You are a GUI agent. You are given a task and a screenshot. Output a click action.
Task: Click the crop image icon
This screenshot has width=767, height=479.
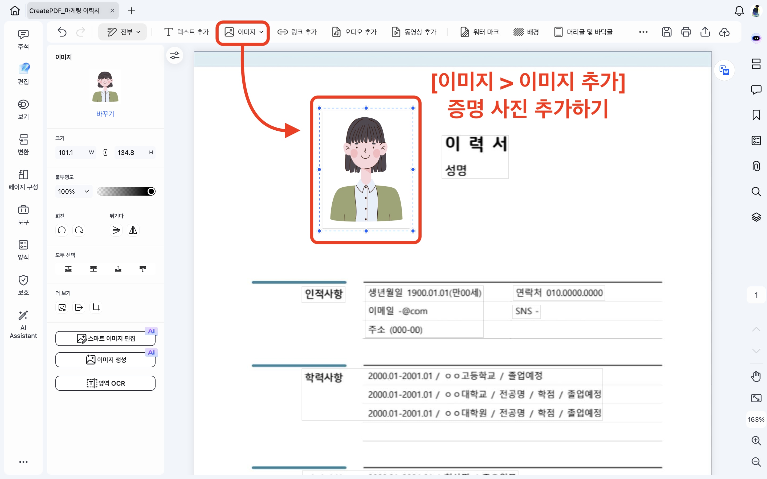(96, 307)
